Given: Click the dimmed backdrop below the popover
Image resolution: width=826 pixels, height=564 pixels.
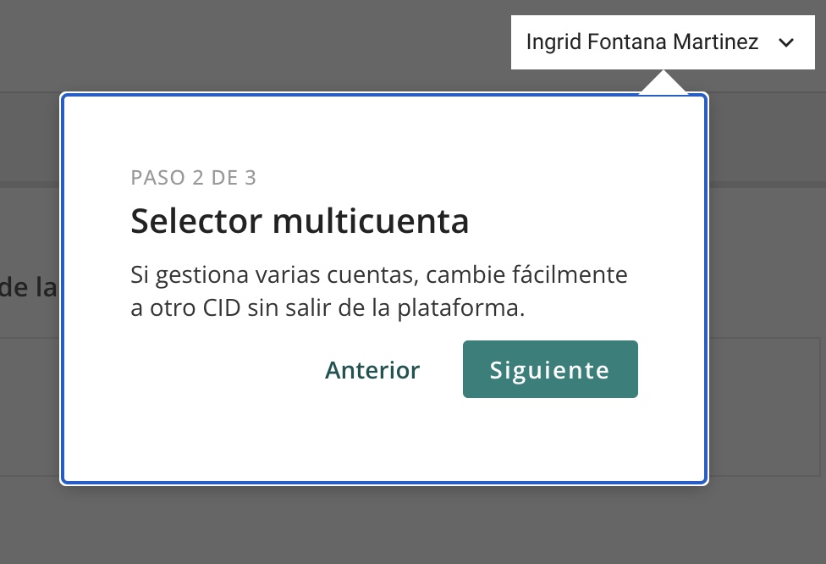Looking at the screenshot, I should click(381, 525).
